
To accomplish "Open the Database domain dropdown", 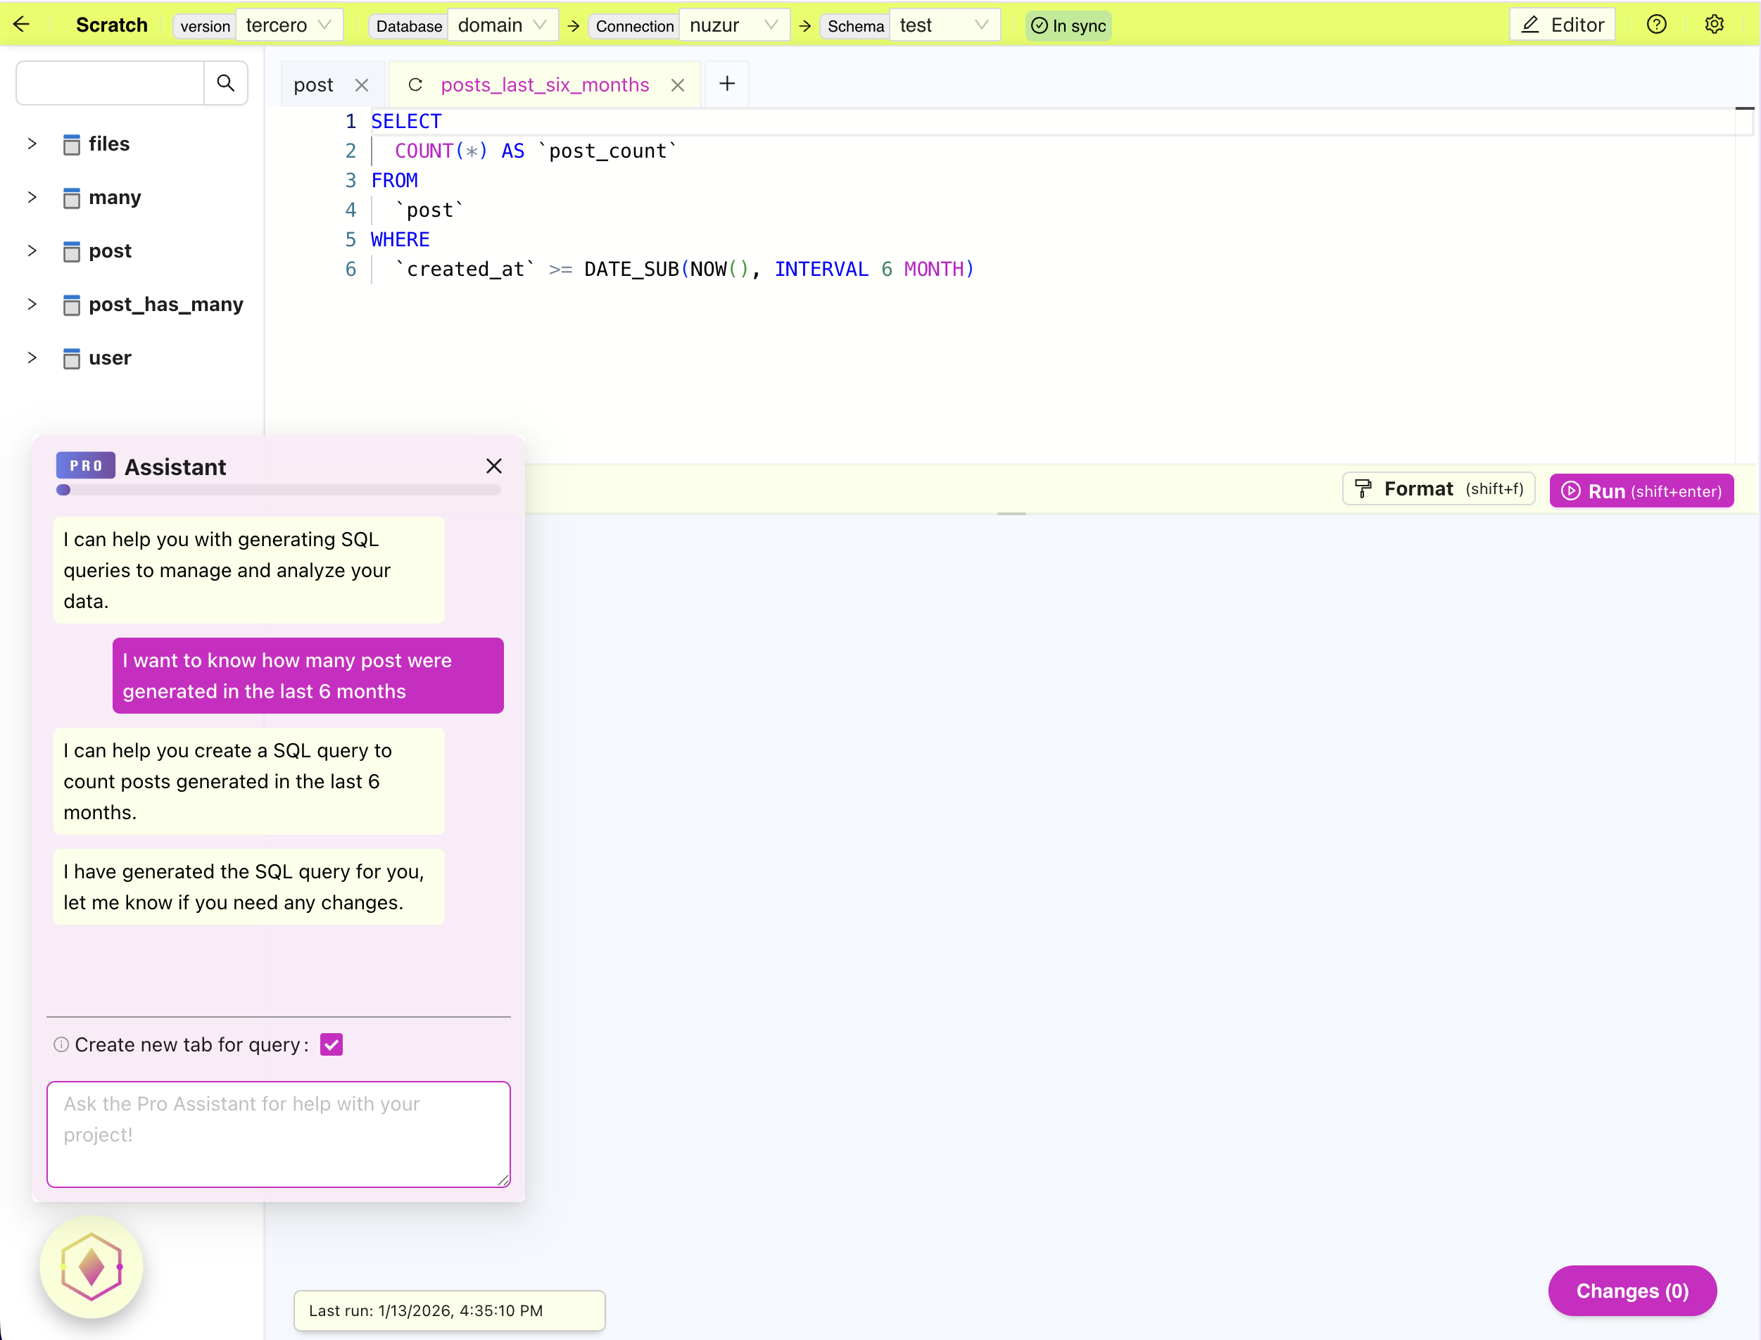I will [502, 25].
